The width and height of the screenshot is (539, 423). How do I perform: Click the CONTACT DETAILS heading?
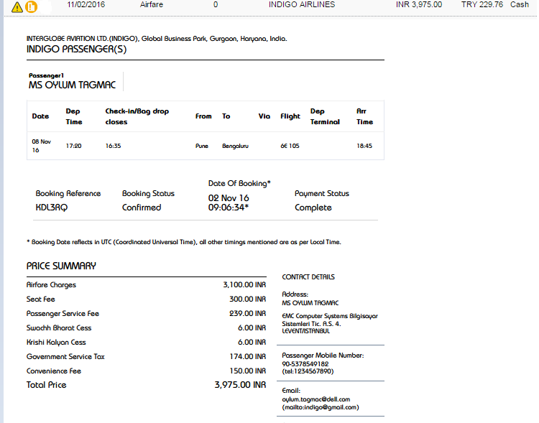pos(308,277)
